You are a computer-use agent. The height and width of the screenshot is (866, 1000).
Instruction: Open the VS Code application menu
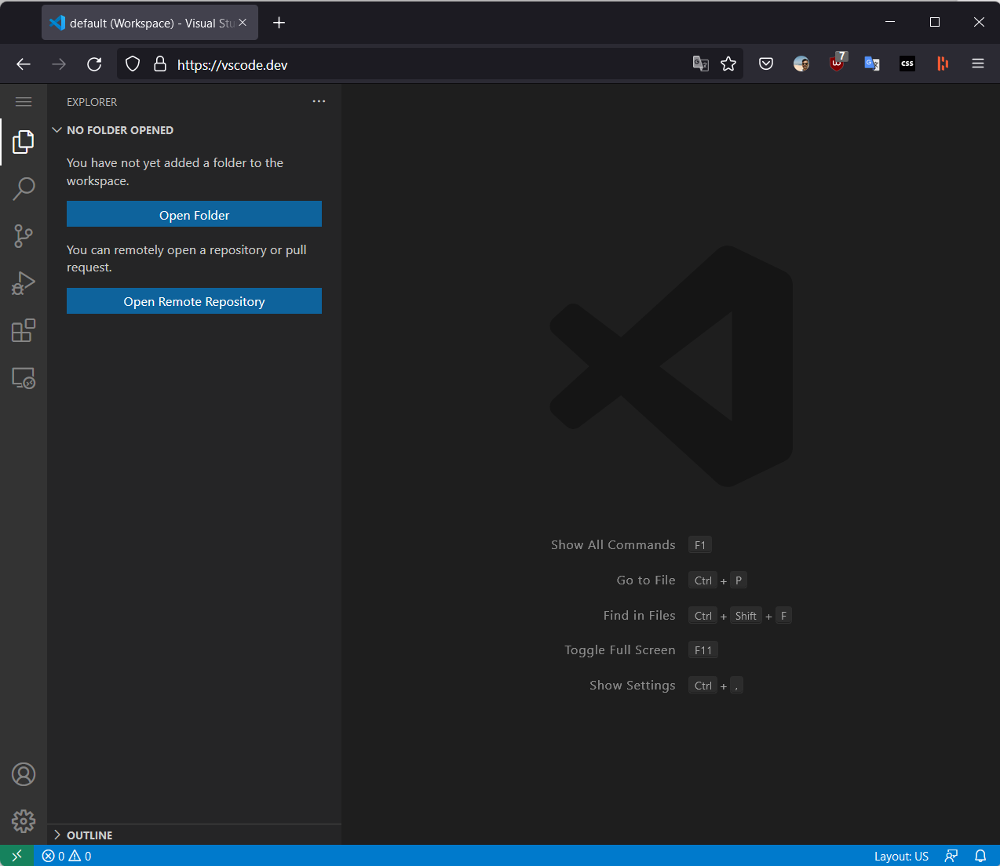click(x=24, y=101)
